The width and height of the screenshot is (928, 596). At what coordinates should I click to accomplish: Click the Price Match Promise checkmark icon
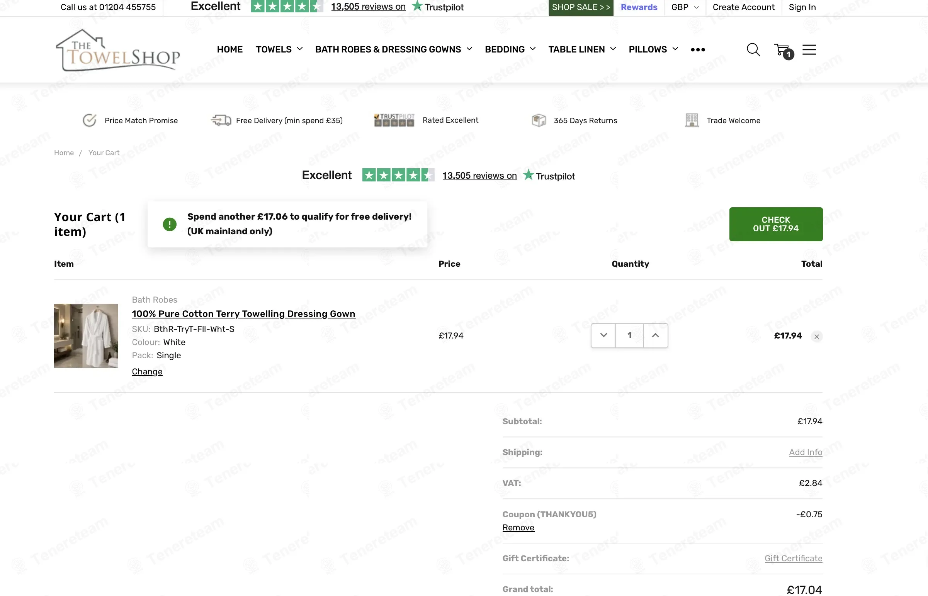[x=90, y=120]
